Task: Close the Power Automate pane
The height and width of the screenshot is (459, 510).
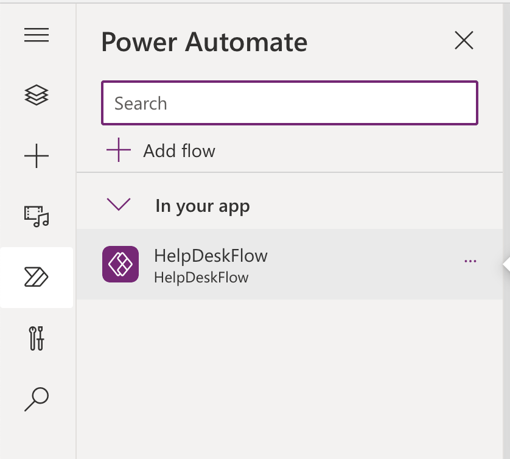Action: (x=464, y=41)
